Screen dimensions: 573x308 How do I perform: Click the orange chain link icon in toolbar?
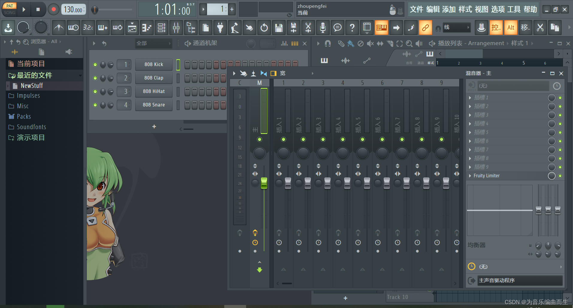coord(425,28)
